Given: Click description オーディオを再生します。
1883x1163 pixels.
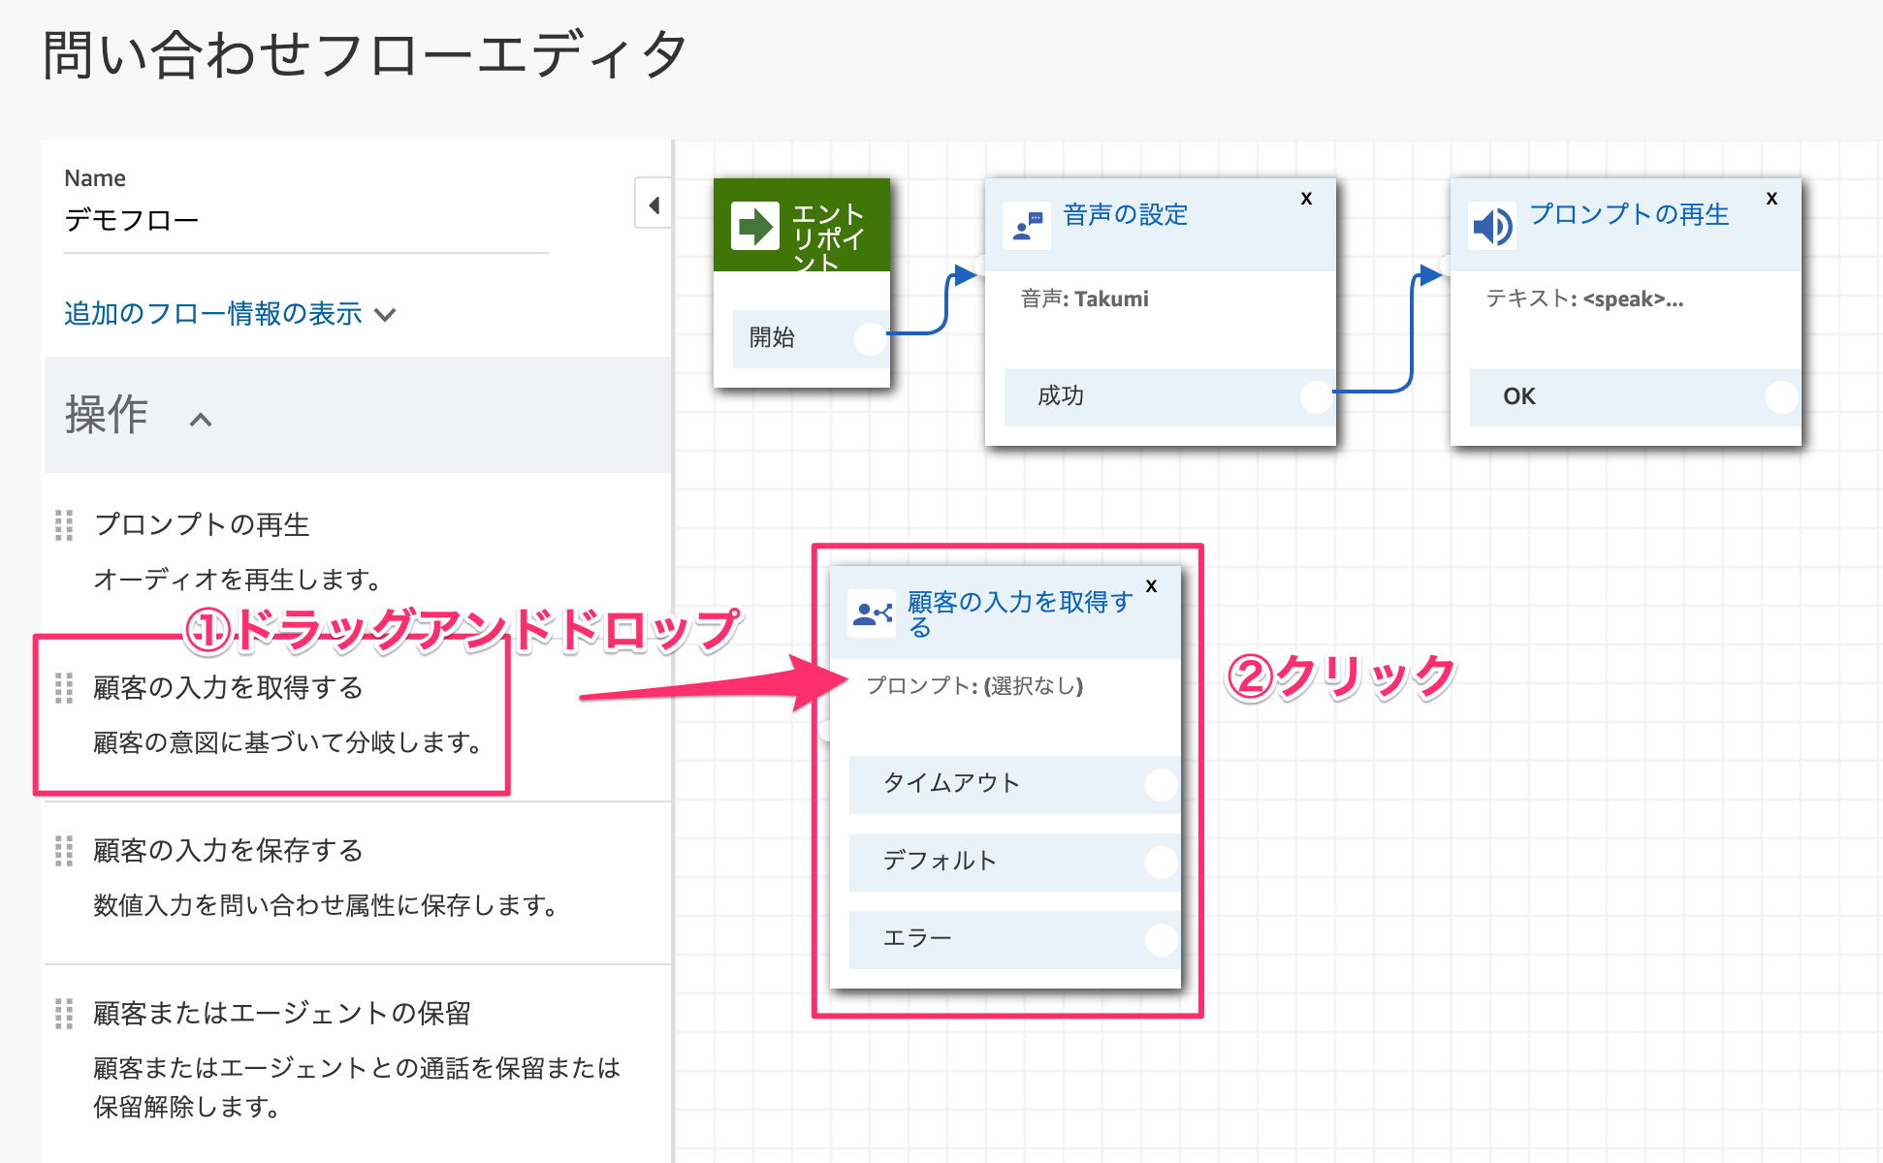Looking at the screenshot, I should [x=238, y=580].
